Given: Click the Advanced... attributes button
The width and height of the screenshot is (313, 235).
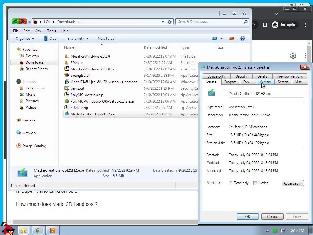Looking at the screenshot, I should click(x=293, y=183).
